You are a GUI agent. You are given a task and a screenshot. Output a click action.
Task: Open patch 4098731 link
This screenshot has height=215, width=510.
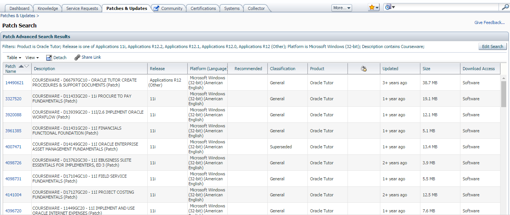pos(13,179)
